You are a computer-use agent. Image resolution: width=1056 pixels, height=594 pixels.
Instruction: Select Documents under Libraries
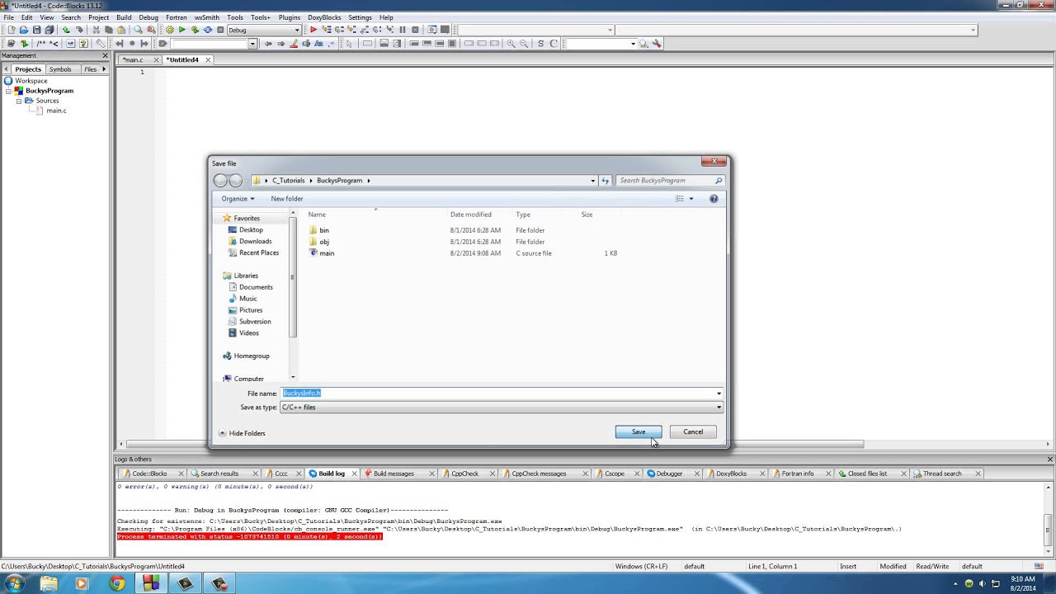pos(256,287)
